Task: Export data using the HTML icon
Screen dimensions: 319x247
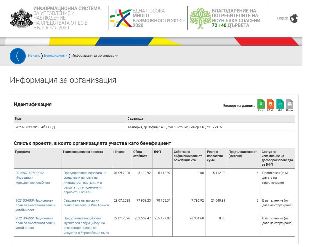Action: [270, 104]
